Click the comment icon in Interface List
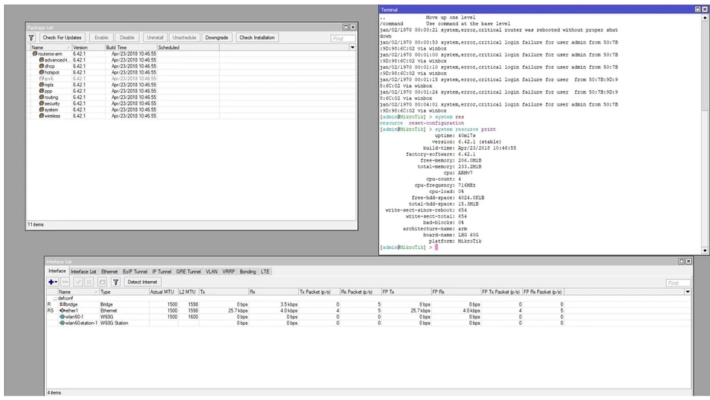The image size is (710, 400). pyautogui.click(x=102, y=282)
